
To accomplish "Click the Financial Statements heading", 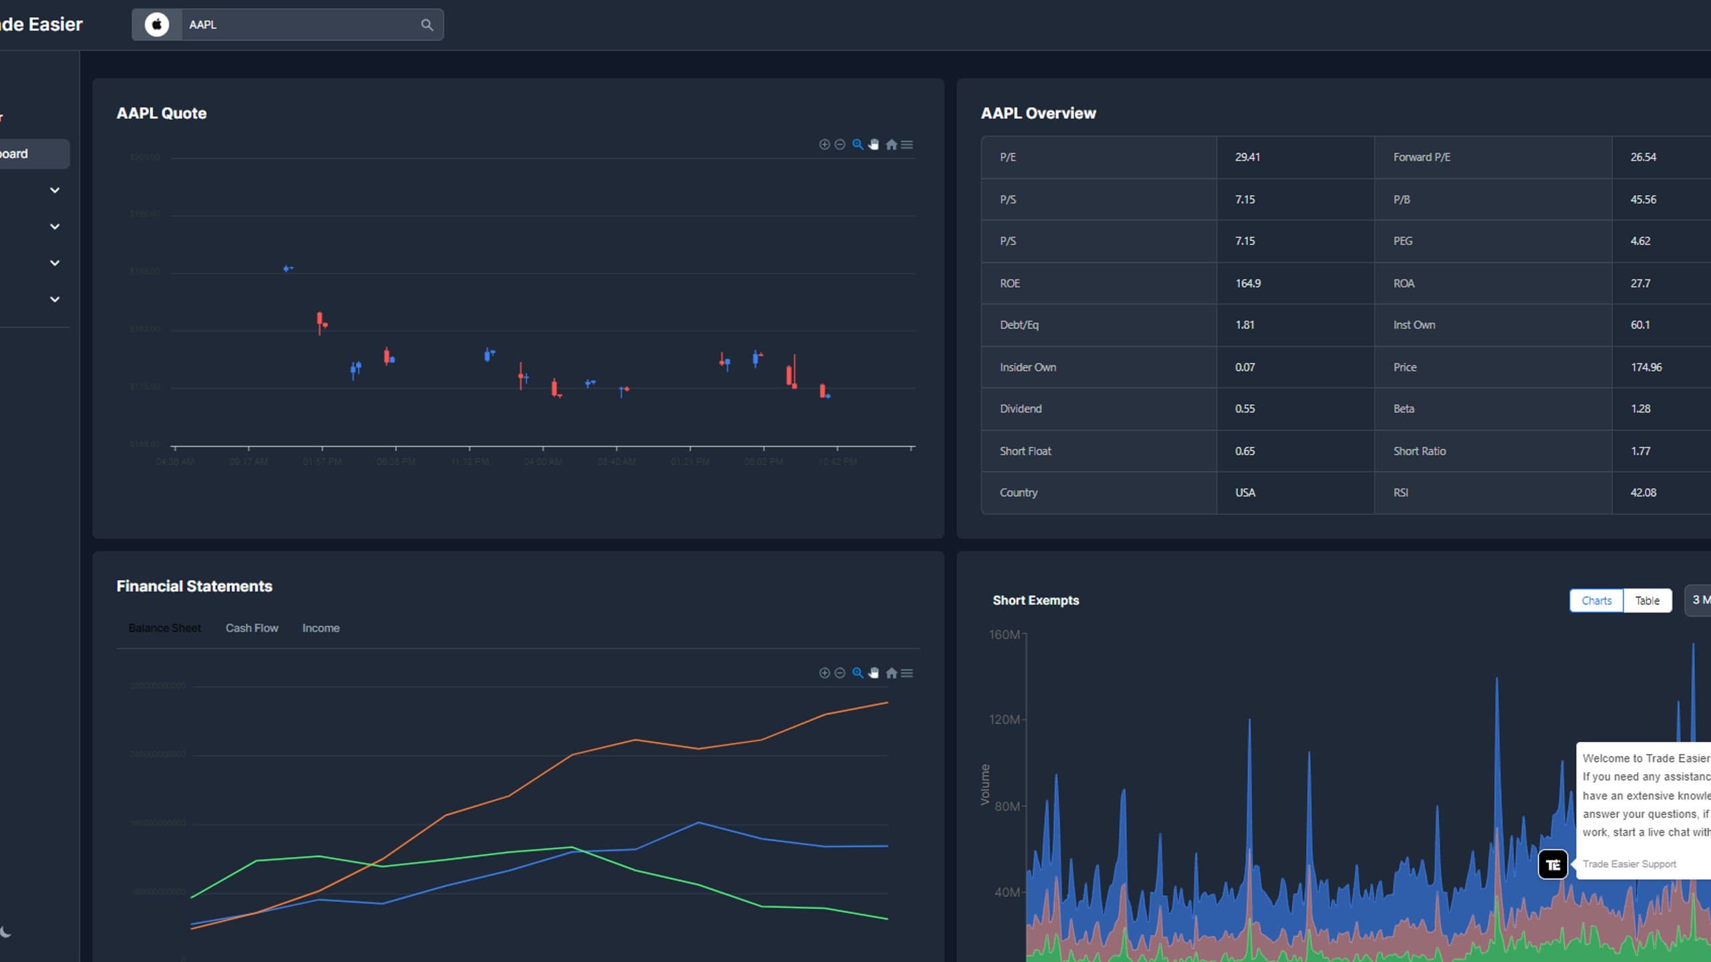I will click(194, 586).
